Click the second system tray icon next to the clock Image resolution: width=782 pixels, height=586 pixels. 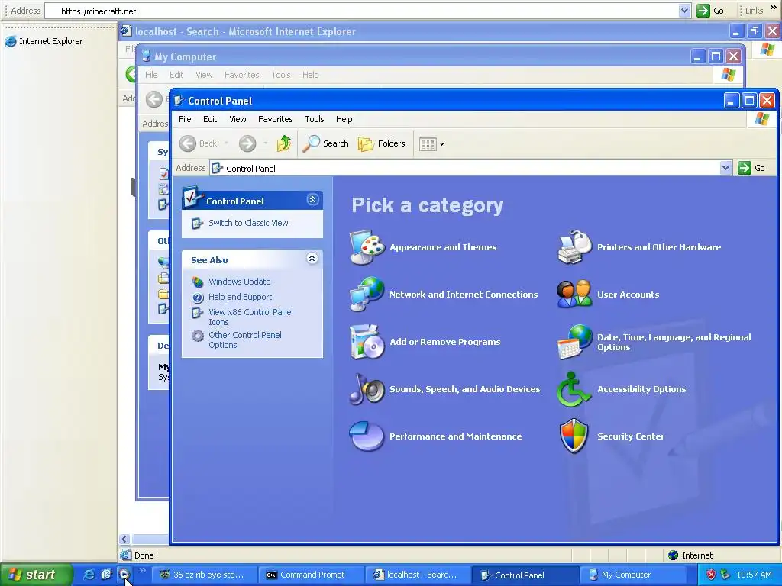[725, 575]
